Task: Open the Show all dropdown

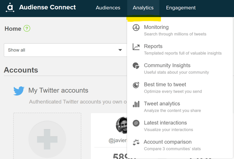Action: (66, 50)
